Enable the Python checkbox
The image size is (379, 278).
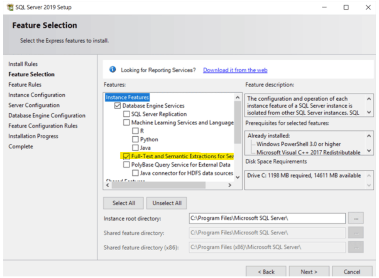tap(135, 139)
